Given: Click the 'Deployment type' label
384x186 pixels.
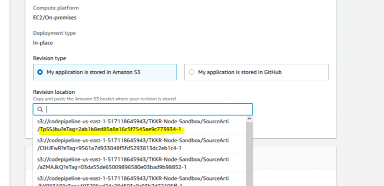Looking at the screenshot, I should pos(54,33).
